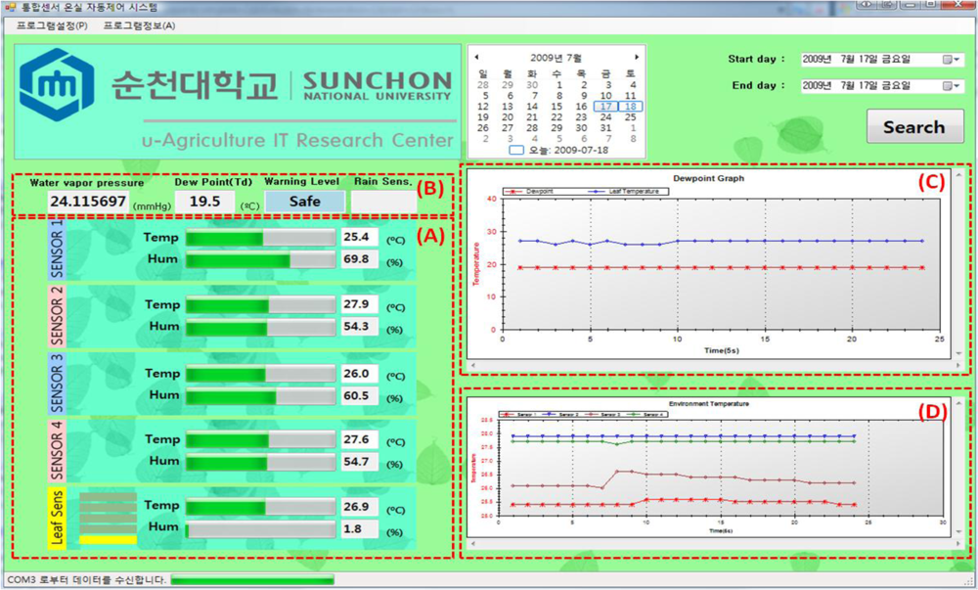Click Sensor 4 Hum progress bar
978x590 pixels.
(261, 462)
